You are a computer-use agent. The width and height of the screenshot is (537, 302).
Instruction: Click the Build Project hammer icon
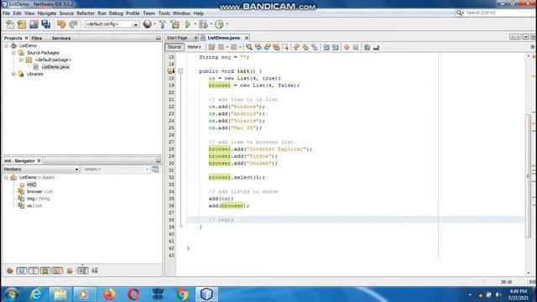163,24
